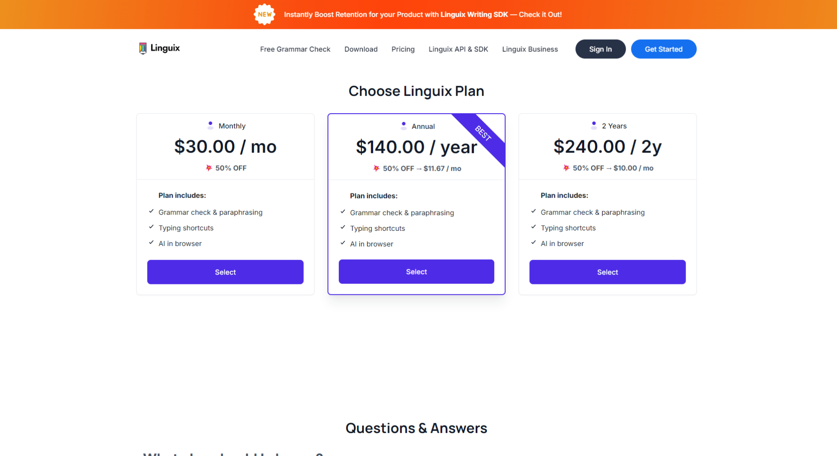The height and width of the screenshot is (456, 837).
Task: Click the Monthly plan user icon
Action: pos(211,125)
